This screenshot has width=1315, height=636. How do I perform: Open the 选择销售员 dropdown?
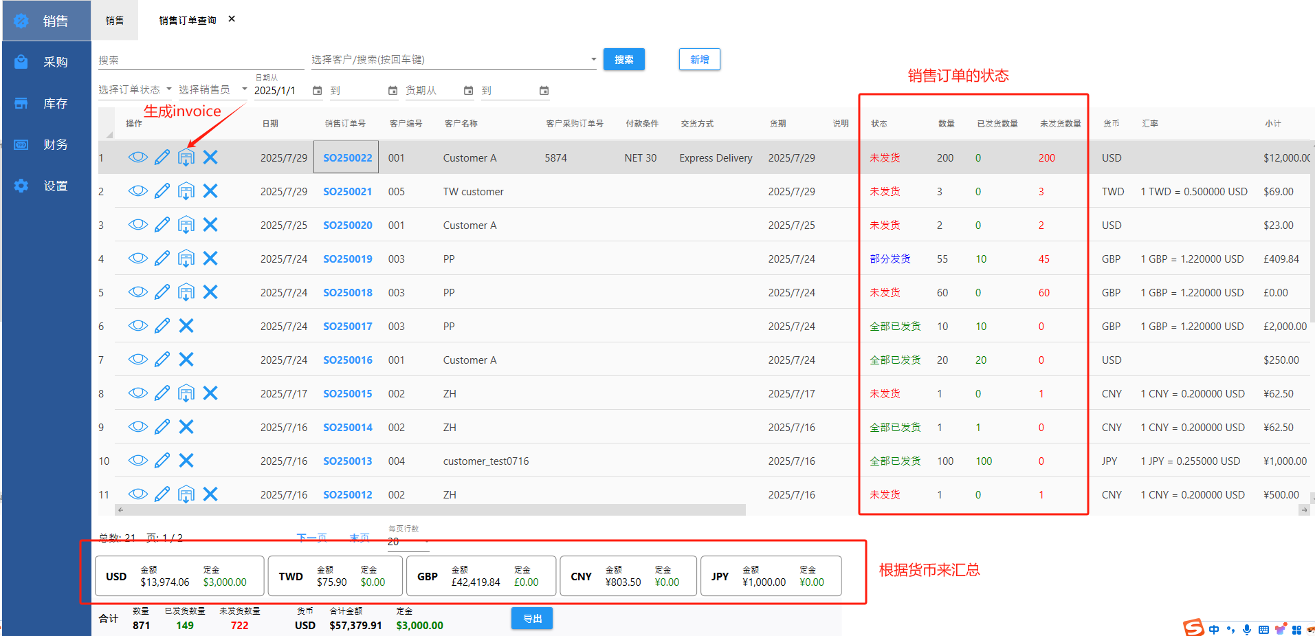click(212, 90)
